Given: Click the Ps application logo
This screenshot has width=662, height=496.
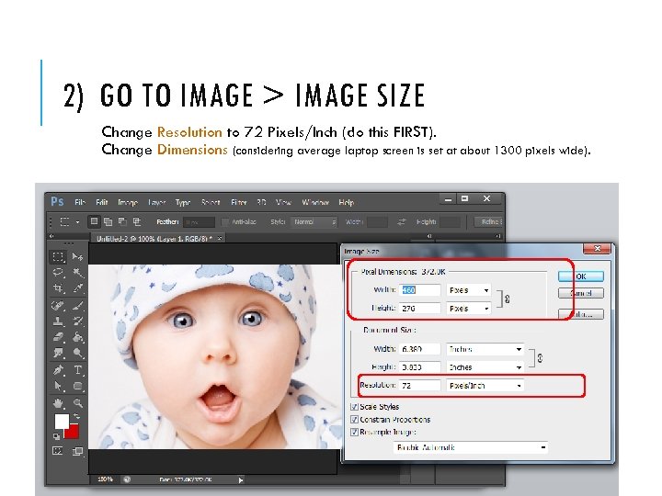Looking at the screenshot, I should coord(57,201).
